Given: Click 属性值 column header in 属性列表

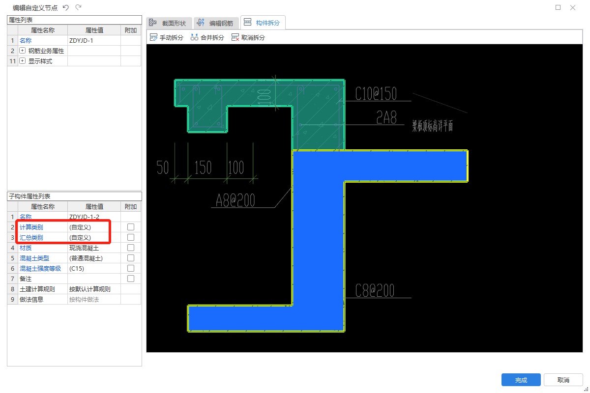Looking at the screenshot, I should tap(94, 30).
